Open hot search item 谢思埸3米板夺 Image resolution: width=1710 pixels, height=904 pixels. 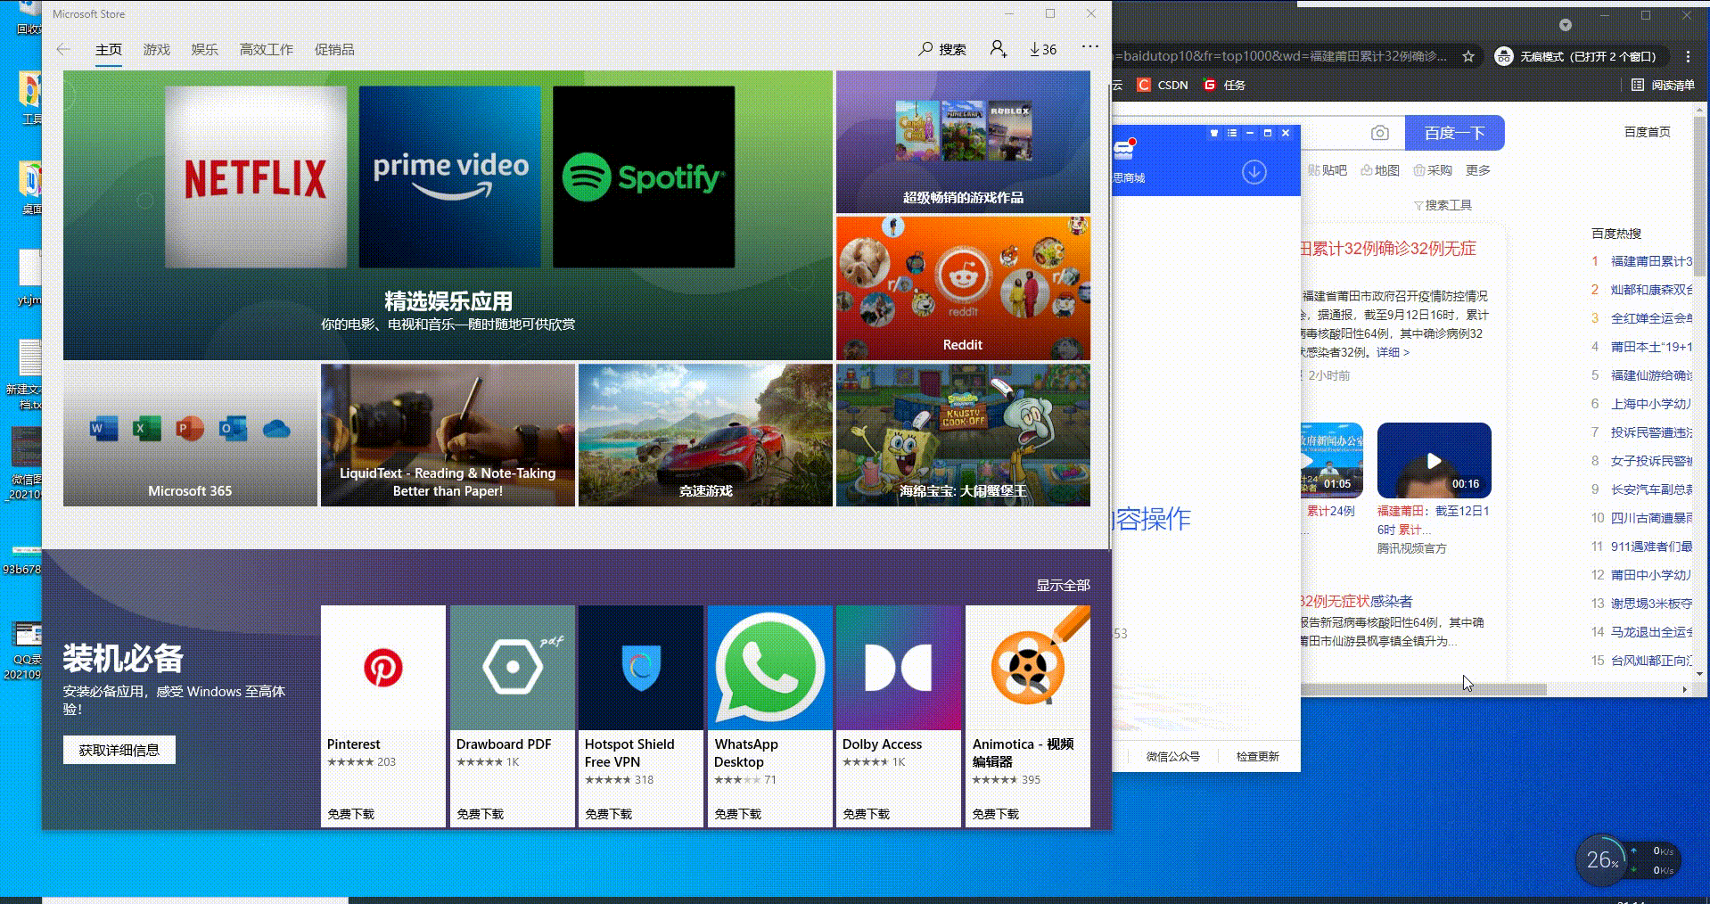point(1651,604)
